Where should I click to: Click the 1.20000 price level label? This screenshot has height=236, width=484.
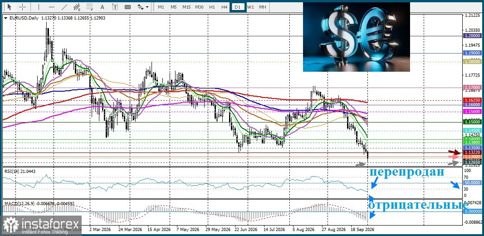pyautogui.click(x=473, y=36)
